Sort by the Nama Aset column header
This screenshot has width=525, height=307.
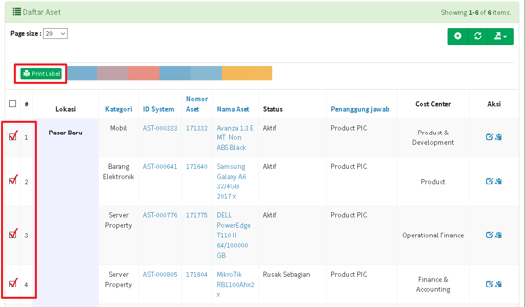pos(233,109)
